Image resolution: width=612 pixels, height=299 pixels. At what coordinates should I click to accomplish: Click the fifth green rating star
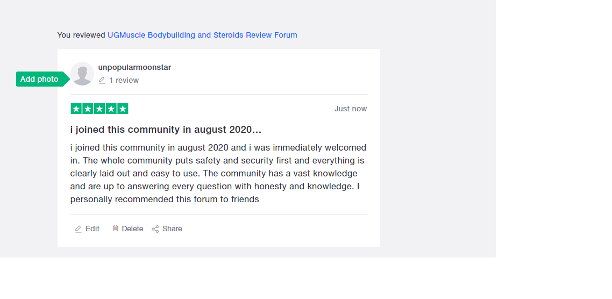coord(123,109)
